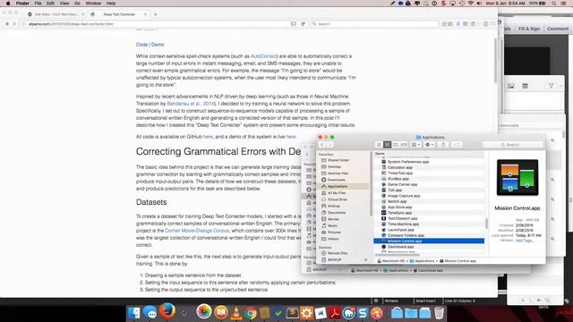Viewport: 573px width, 322px height.
Task: Switch to Deep Text Corrector browser tab
Action: pos(119,14)
